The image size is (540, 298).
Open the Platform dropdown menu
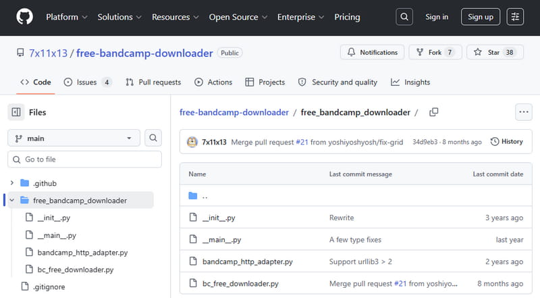pyautogui.click(x=66, y=17)
